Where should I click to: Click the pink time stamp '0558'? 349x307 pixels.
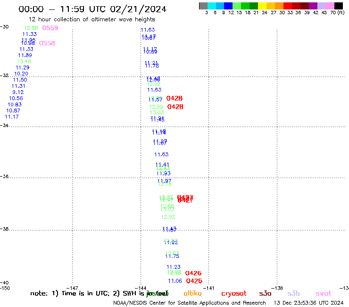(47, 43)
